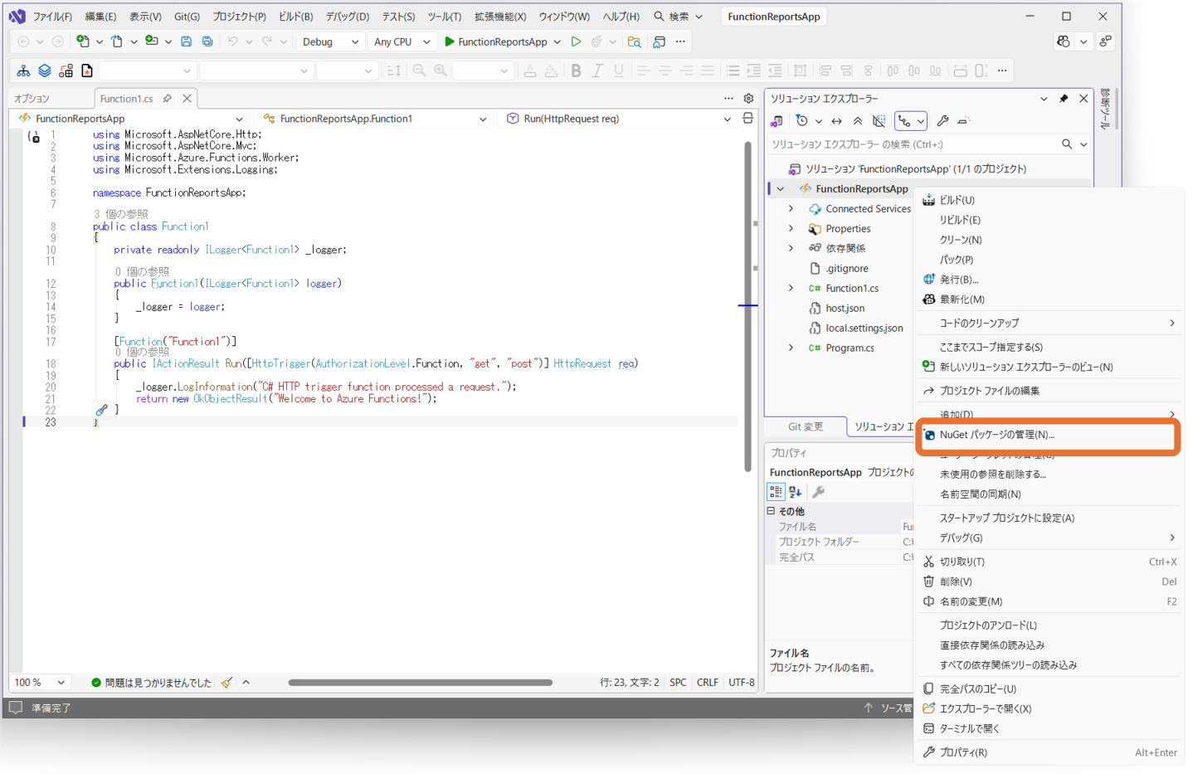Open the Debug configuration dropdown
Screen dimensions: 1193x774
330,41
